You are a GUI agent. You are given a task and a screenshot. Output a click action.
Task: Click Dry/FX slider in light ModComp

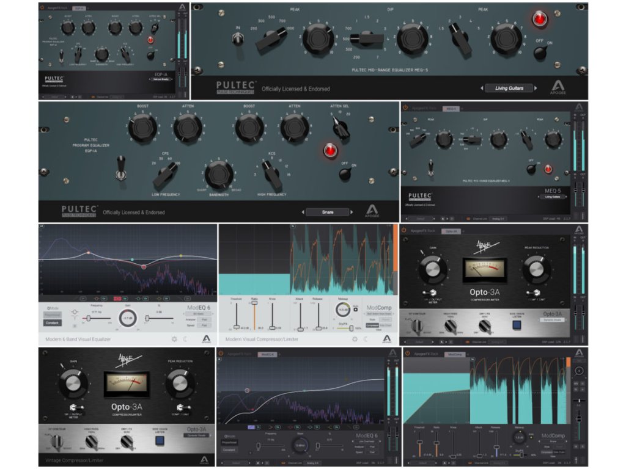pos(346,328)
